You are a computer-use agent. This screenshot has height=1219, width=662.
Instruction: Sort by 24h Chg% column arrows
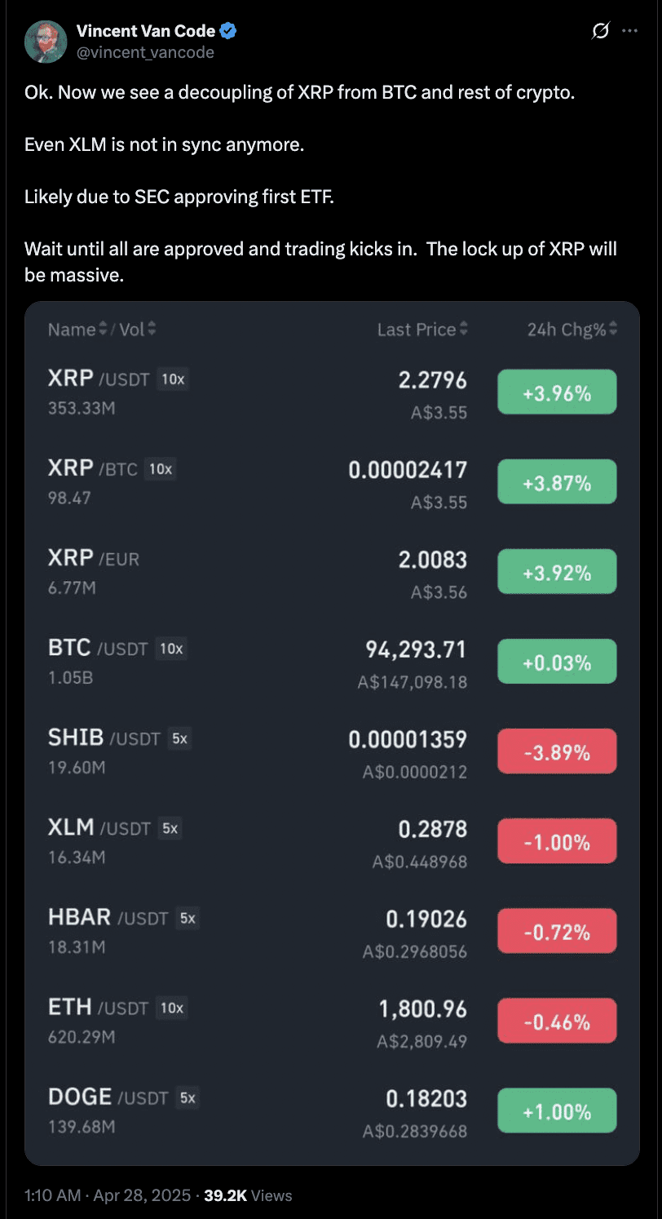(613, 330)
